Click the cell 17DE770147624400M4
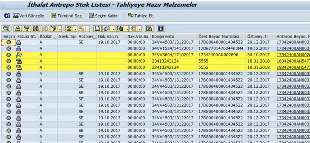The height and width of the screenshot is (143, 310). coord(221,48)
